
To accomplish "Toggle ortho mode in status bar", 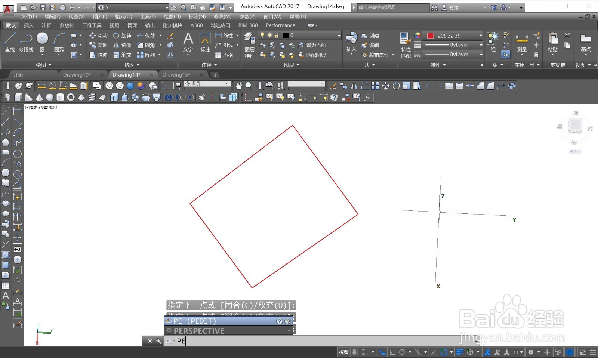I will pyautogui.click(x=392, y=352).
